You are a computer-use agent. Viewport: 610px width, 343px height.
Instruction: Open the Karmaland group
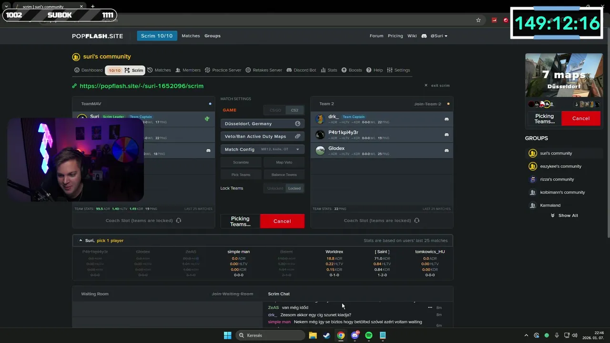pos(550,205)
